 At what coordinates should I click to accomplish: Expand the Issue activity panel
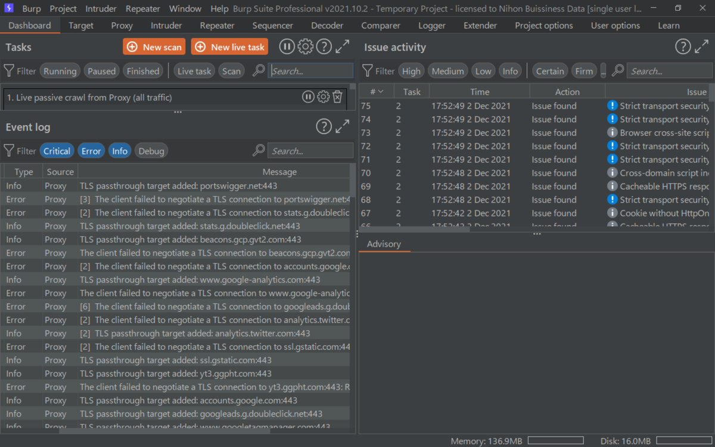pyautogui.click(x=702, y=47)
